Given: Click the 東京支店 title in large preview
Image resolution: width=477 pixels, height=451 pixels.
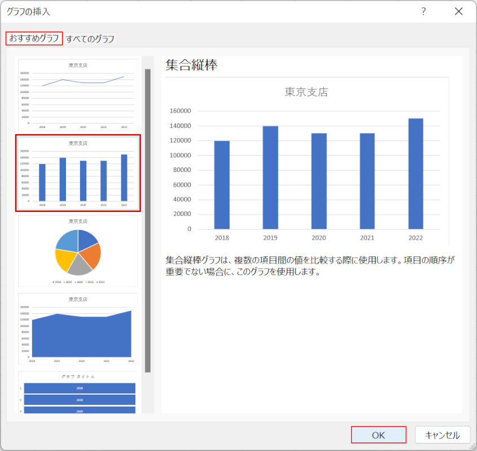Looking at the screenshot, I should coord(306,92).
